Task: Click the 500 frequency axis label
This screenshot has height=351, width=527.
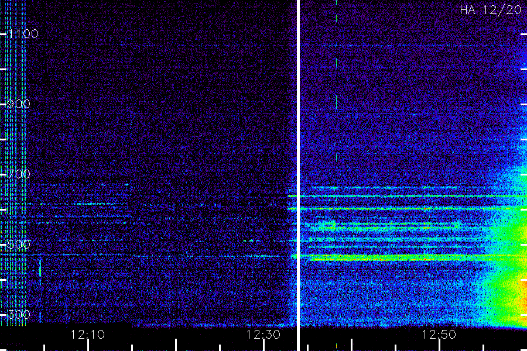Action: 19,244
